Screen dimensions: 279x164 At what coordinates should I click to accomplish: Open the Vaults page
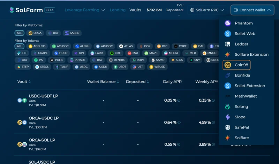[135, 10]
